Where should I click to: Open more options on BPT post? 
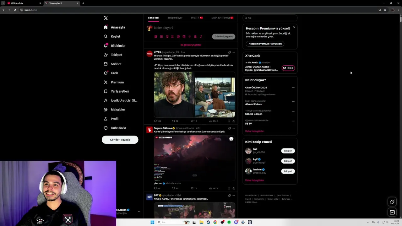coord(233,196)
